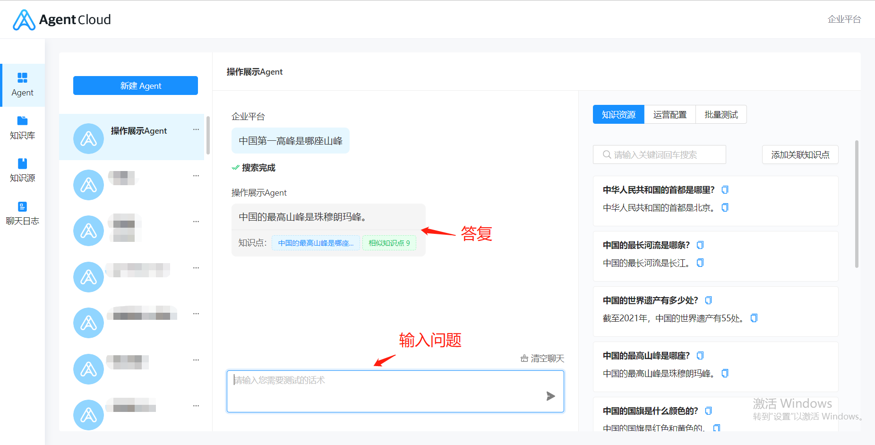
Task: Click the 中国的最高山峰是哪座... knowledge tag in chat
Action: [316, 243]
